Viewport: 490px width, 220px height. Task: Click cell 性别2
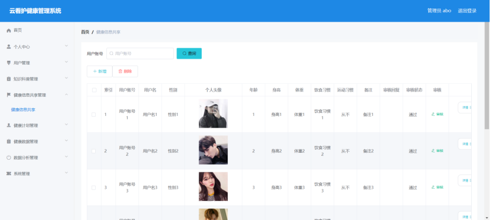(x=173, y=151)
